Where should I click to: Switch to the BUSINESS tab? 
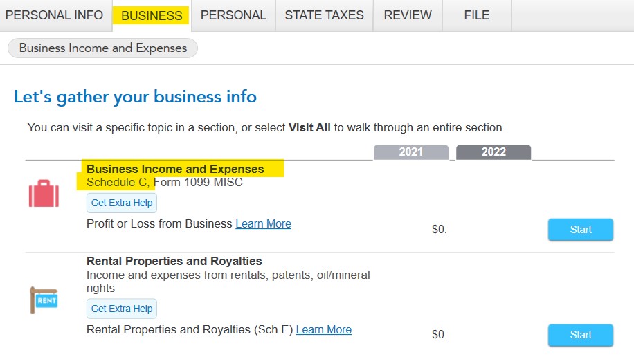[x=152, y=15]
